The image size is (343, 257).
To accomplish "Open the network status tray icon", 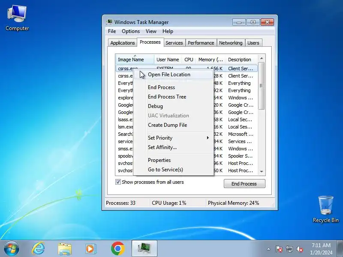I will tap(289, 249).
